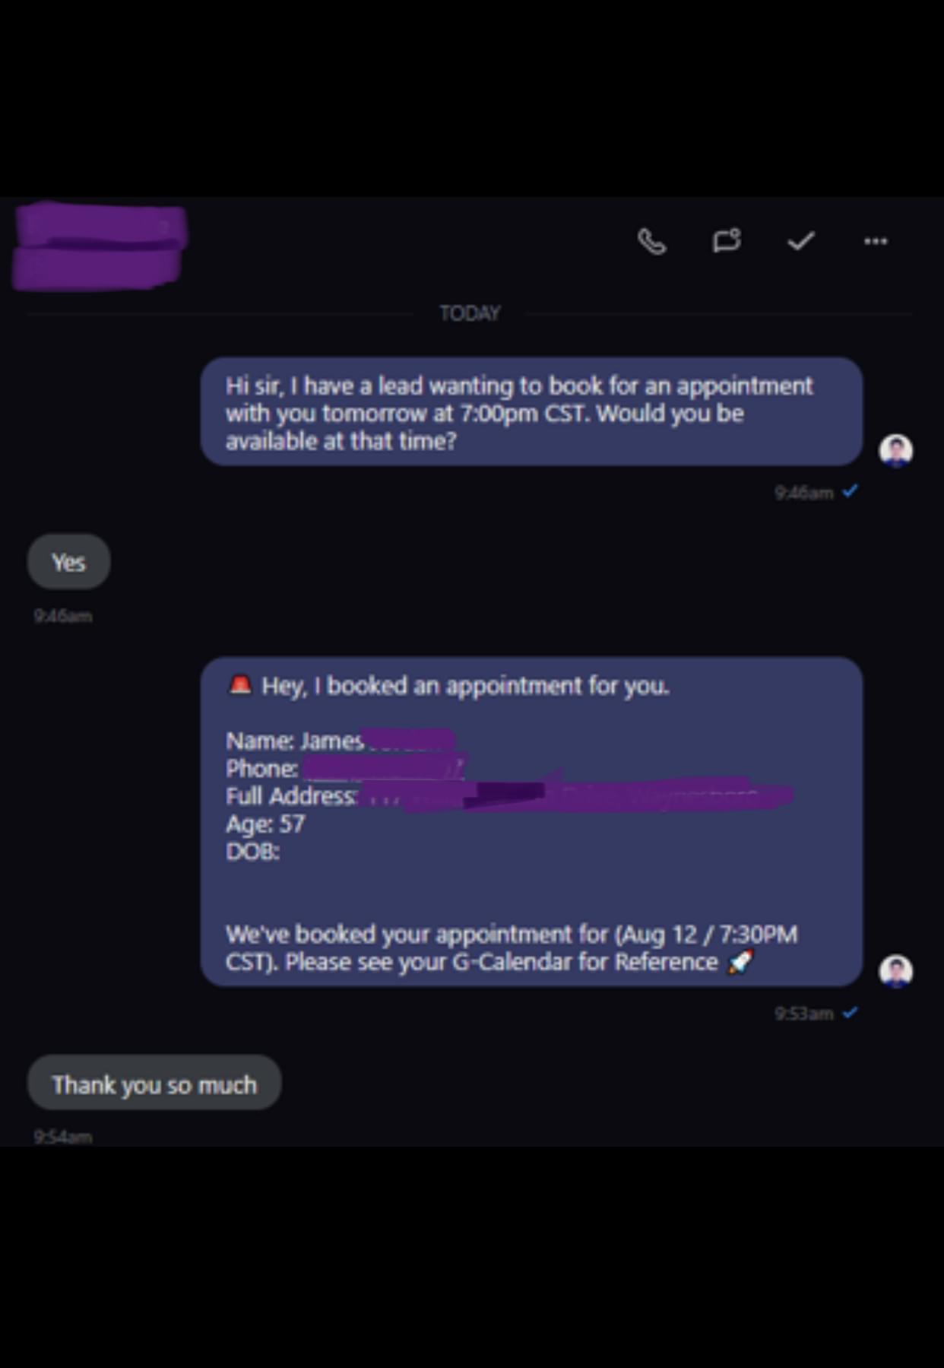Click 9:46am timestamp below the Yes reply
This screenshot has width=944, height=1368.
pos(62,616)
